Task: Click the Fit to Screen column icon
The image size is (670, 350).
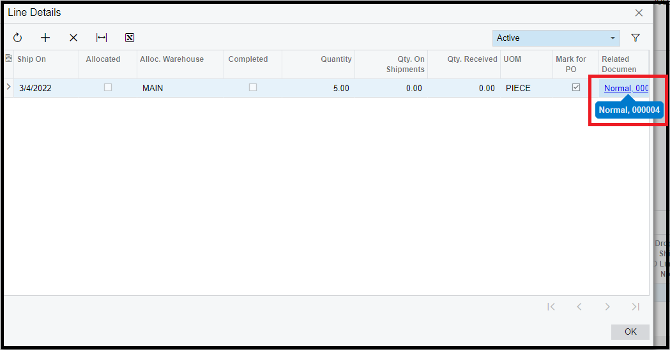Action: (102, 38)
